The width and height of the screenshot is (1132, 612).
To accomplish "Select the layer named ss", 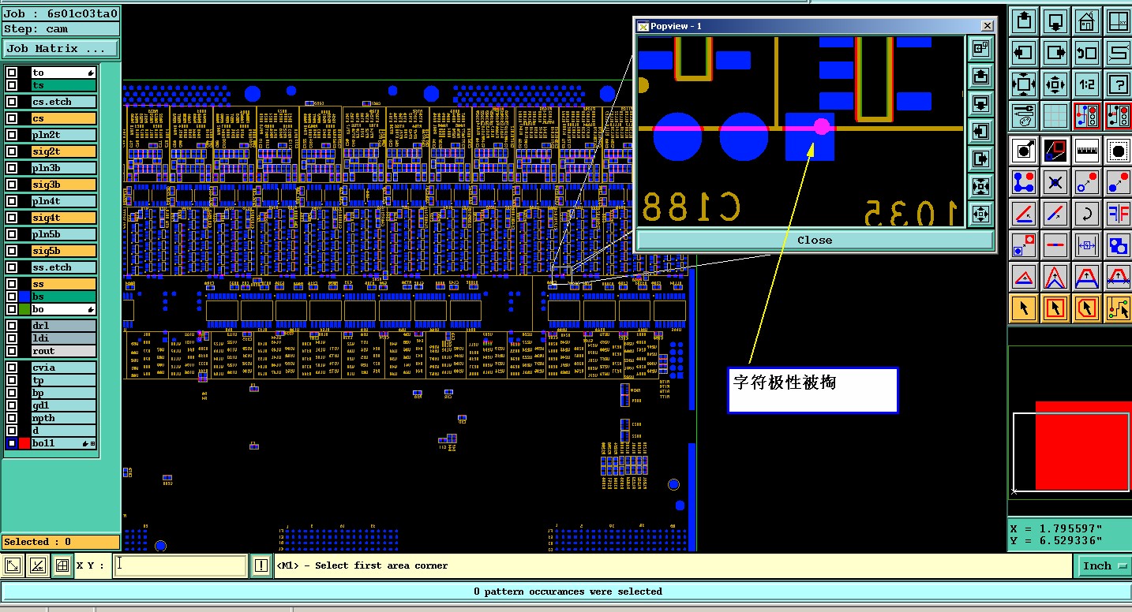I will [63, 284].
